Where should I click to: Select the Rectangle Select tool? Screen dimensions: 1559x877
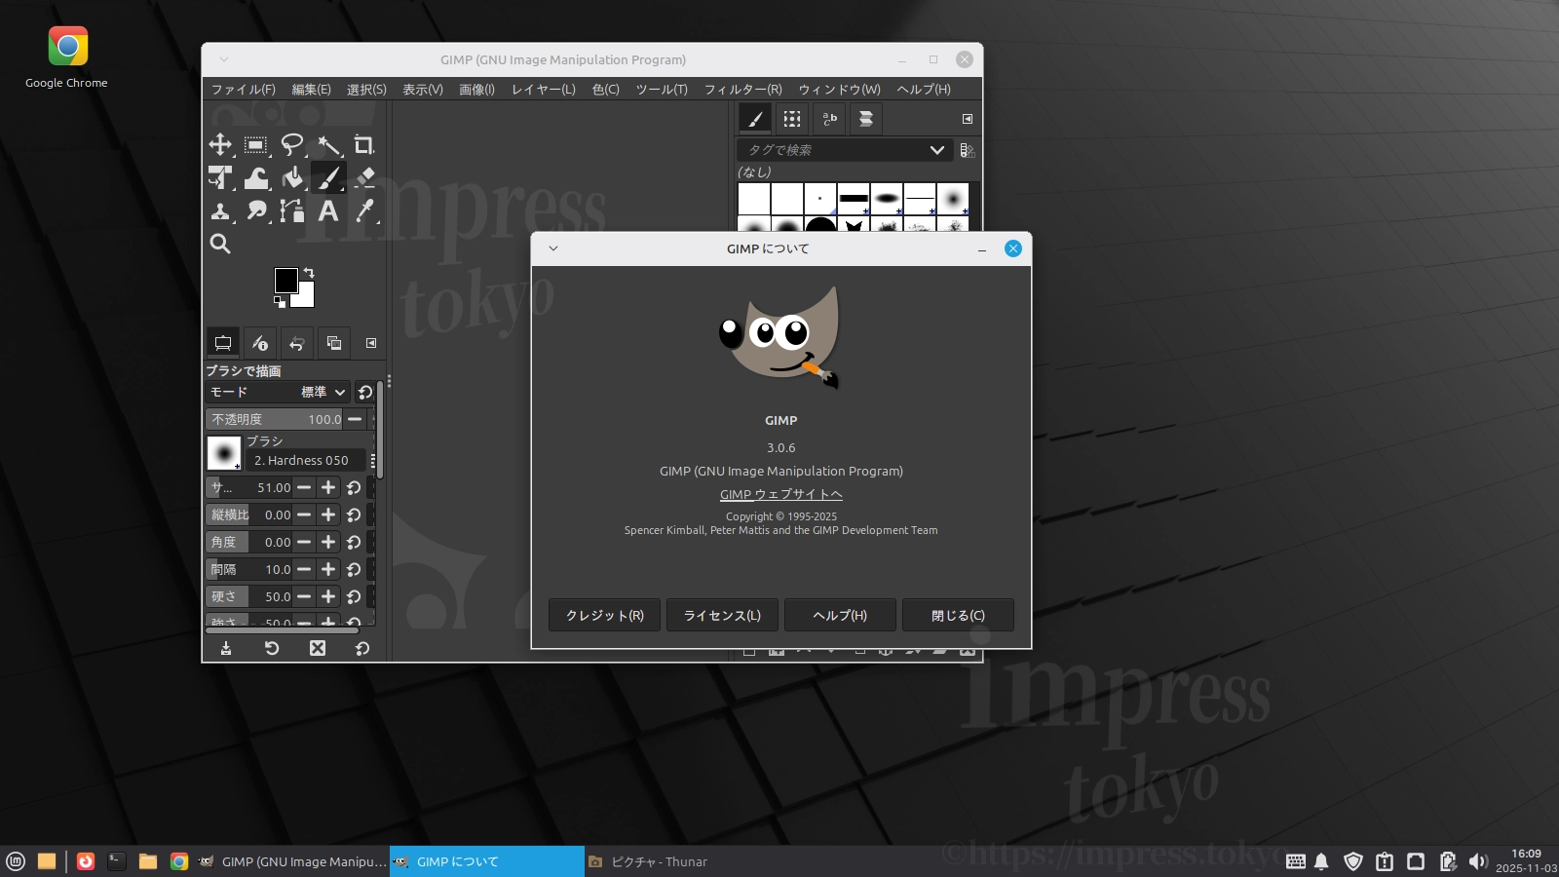[x=256, y=145]
